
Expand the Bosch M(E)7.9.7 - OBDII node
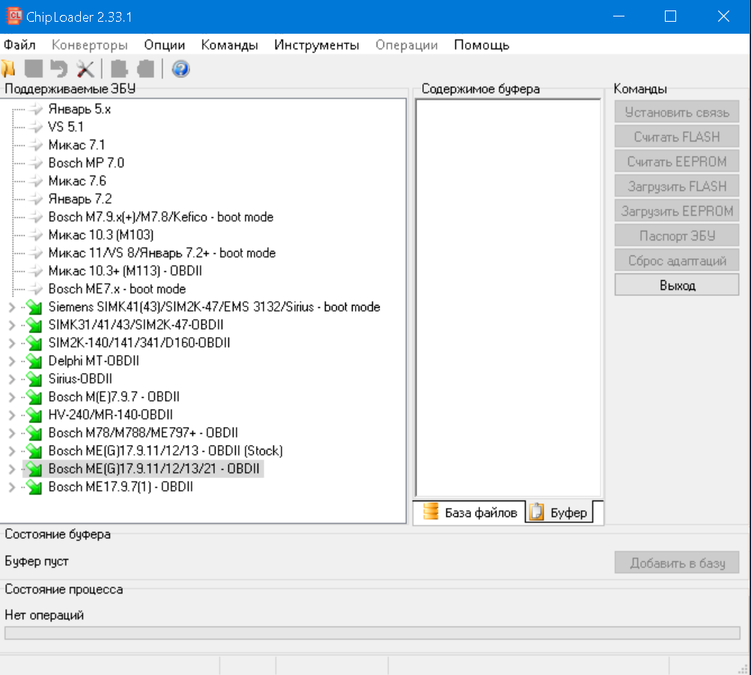(x=11, y=397)
